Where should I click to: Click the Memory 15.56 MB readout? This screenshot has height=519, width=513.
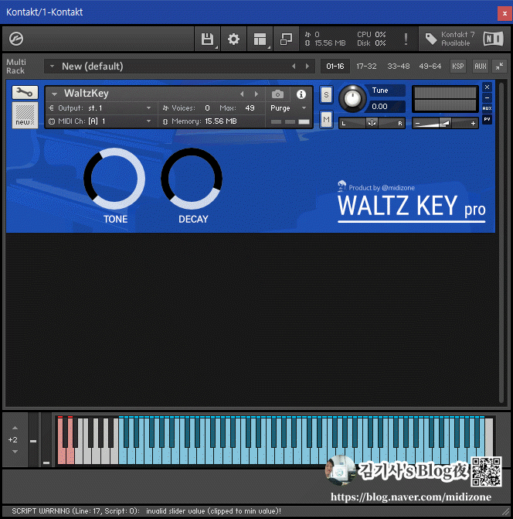click(204, 121)
